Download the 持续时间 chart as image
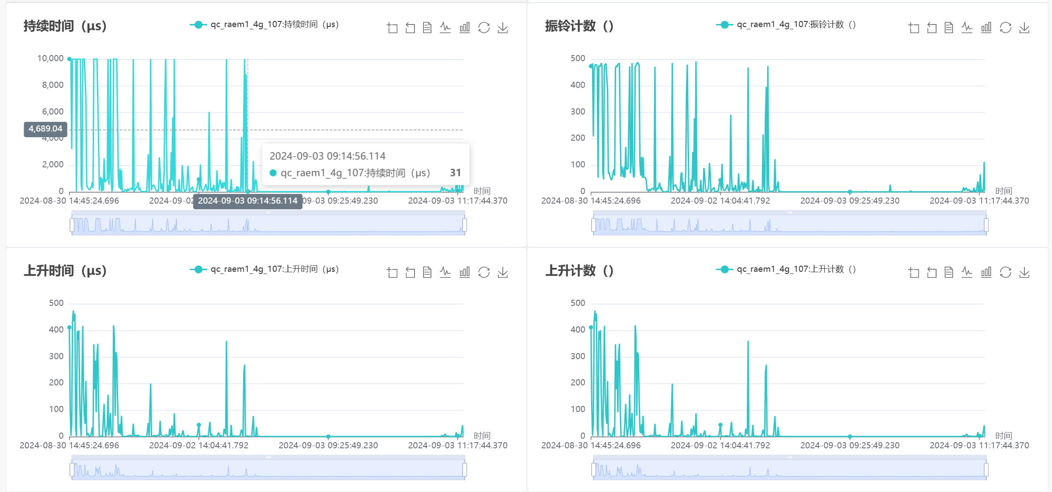 click(x=502, y=27)
